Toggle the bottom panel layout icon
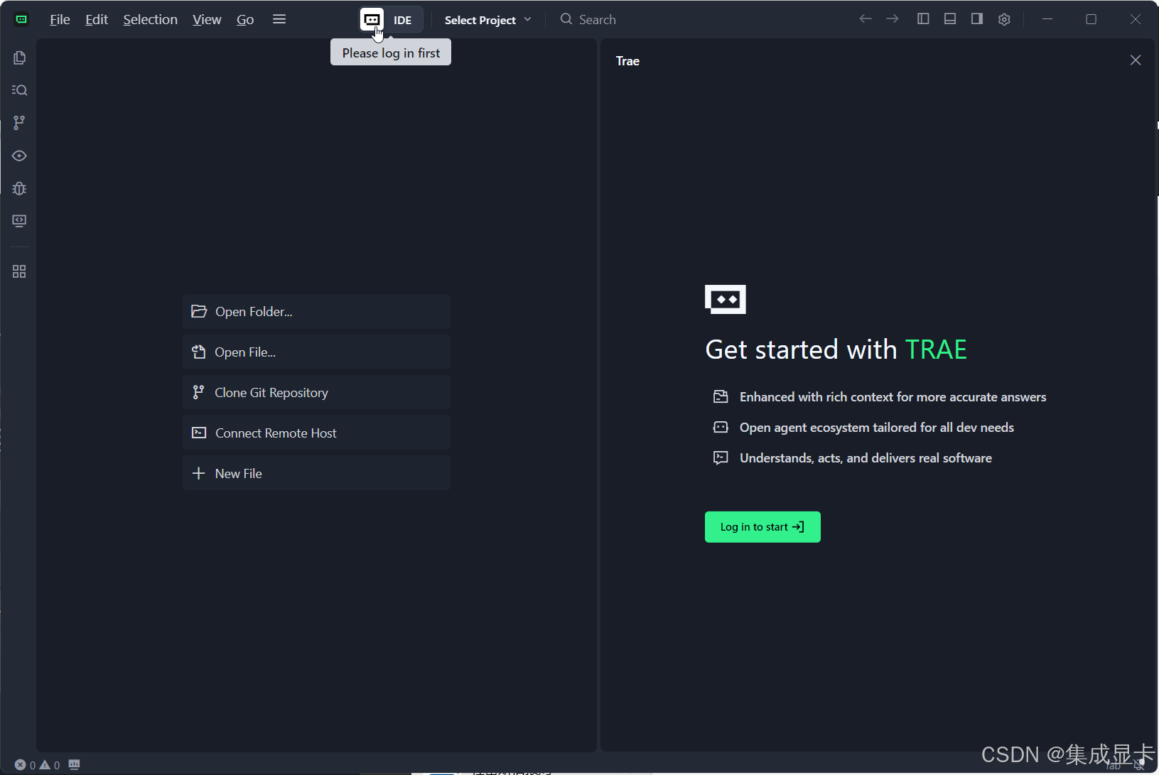1159x775 pixels. coord(950,19)
